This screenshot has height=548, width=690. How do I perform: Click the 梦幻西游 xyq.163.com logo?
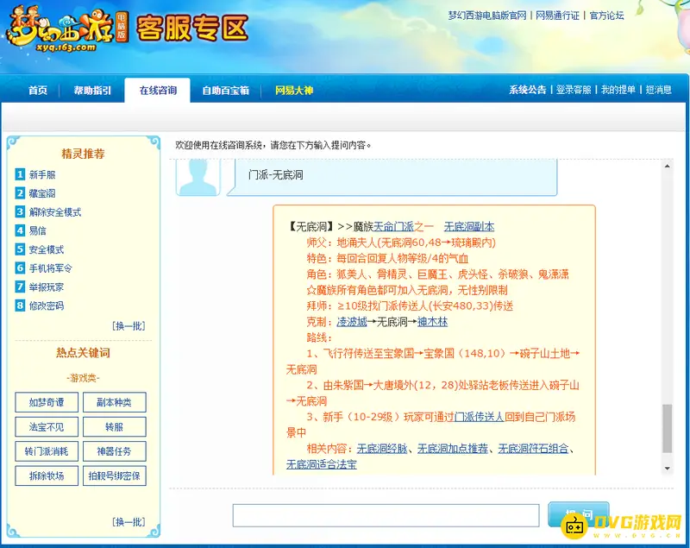click(67, 30)
